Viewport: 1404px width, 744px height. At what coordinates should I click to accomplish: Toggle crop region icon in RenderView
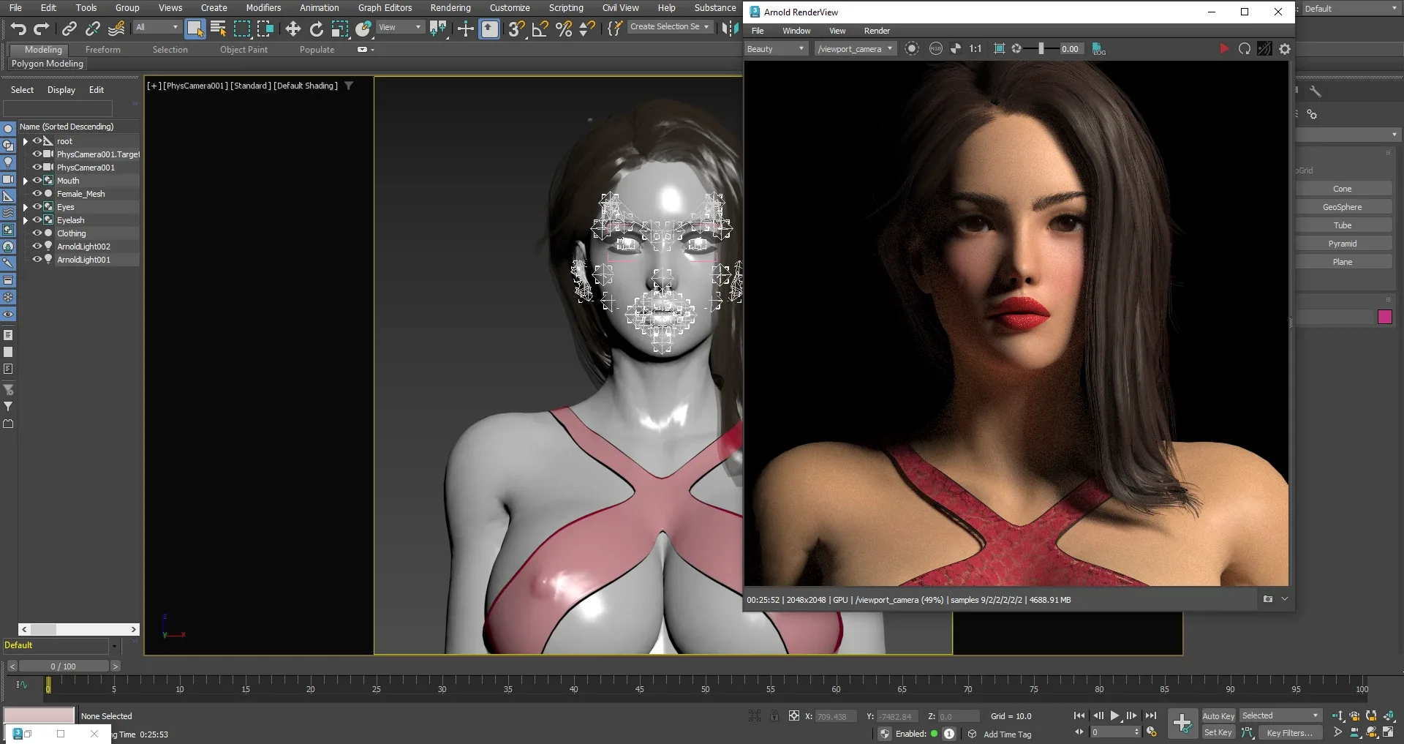pos(999,48)
